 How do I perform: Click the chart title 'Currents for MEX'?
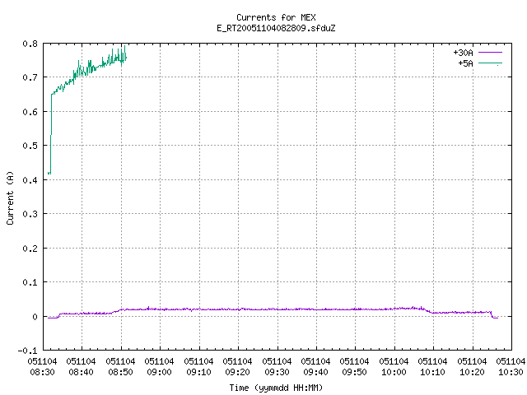click(x=276, y=17)
